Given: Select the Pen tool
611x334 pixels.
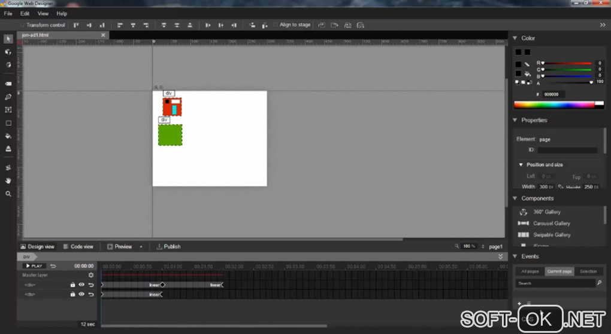Looking at the screenshot, I should coord(8,97).
